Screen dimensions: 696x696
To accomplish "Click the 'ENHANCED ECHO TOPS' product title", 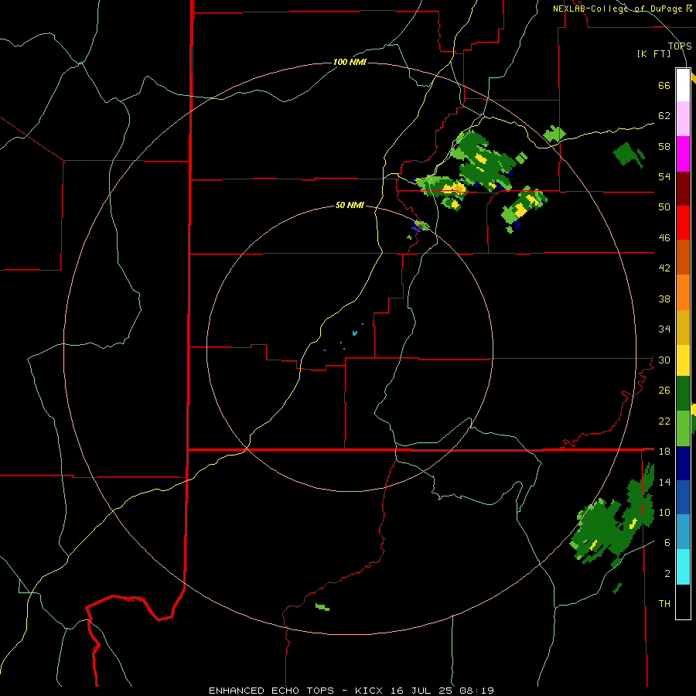I will (x=271, y=691).
